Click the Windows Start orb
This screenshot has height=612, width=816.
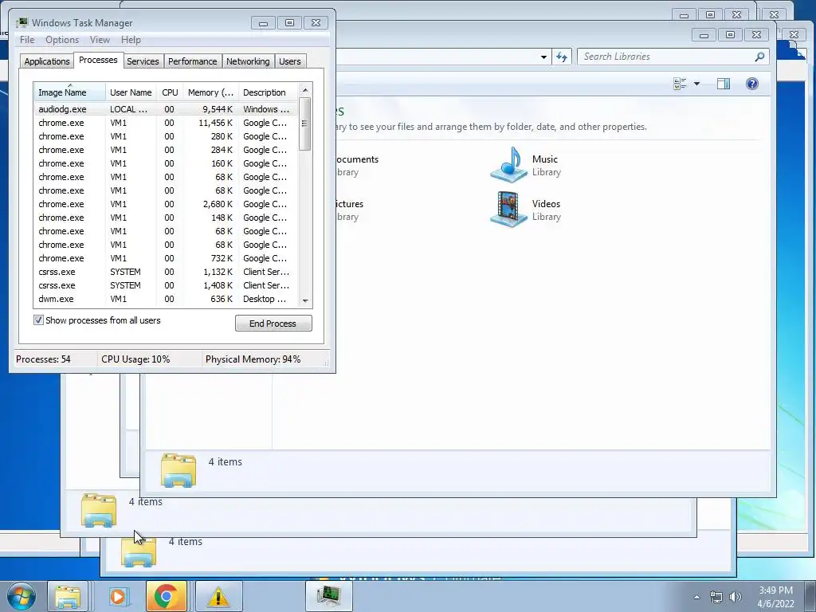(22, 597)
